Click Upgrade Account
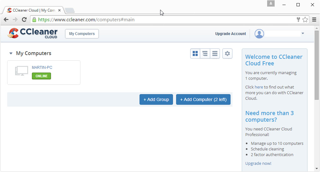 (231, 34)
